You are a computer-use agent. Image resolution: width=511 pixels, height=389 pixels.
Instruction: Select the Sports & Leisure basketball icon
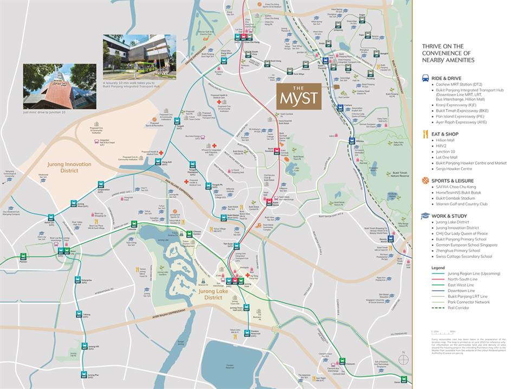(426, 181)
